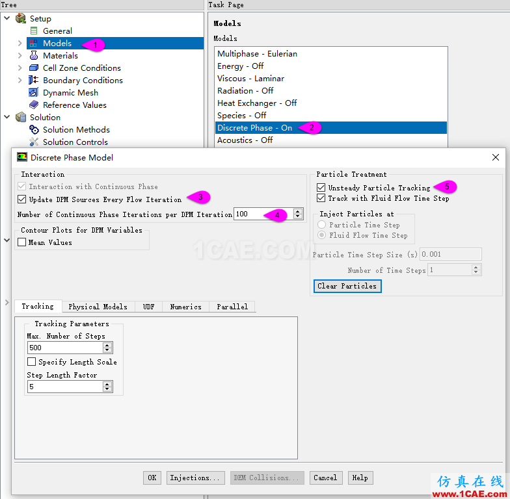This screenshot has width=510, height=499.
Task: Click the Continuous Phase Iterations spinner arrows
Action: [x=298, y=214]
